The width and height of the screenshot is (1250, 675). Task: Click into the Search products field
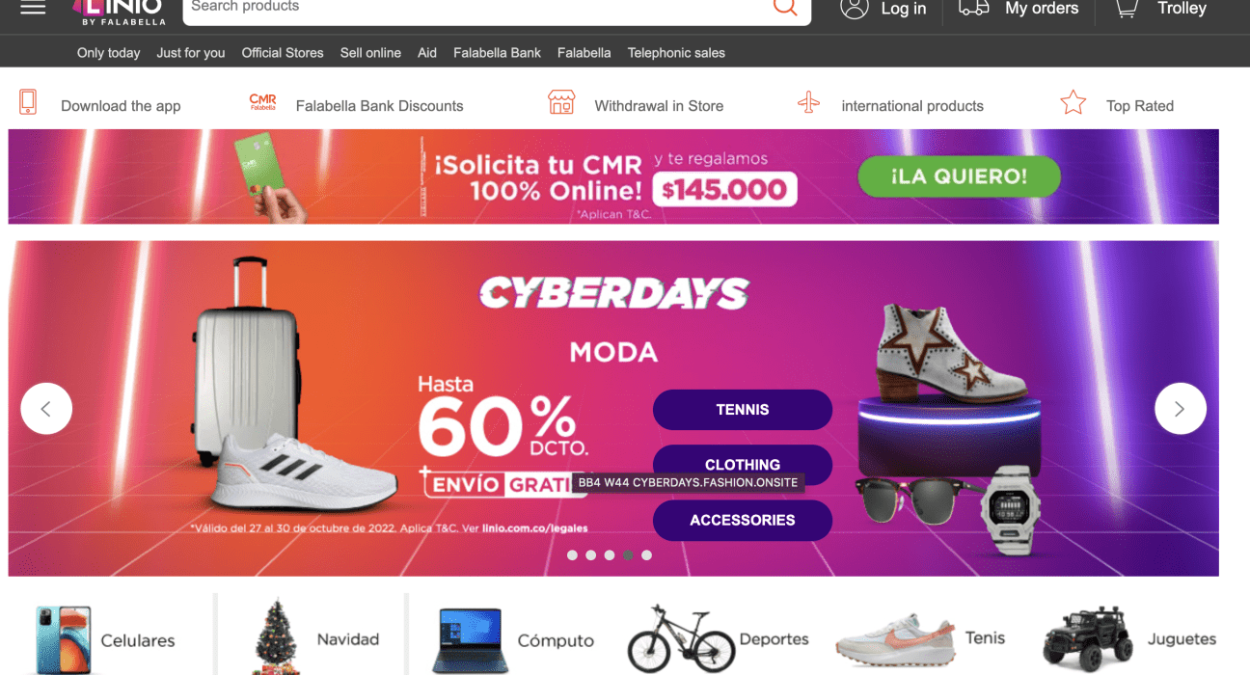[477, 8]
